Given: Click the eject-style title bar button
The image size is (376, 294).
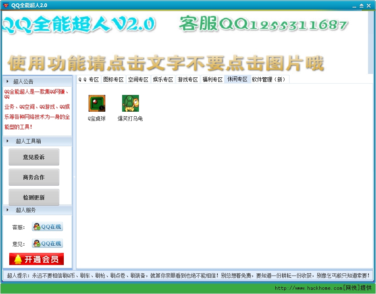Looking at the screenshot, I should 361,6.
